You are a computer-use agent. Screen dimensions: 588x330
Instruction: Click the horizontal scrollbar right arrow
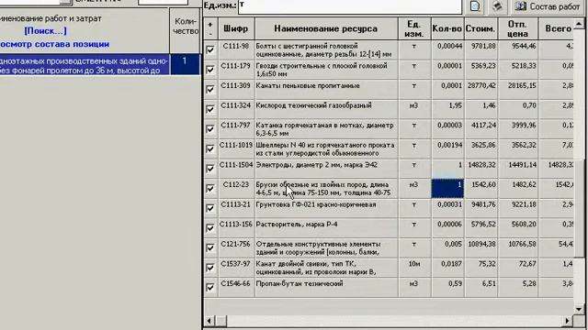pyautogui.click(x=568, y=321)
